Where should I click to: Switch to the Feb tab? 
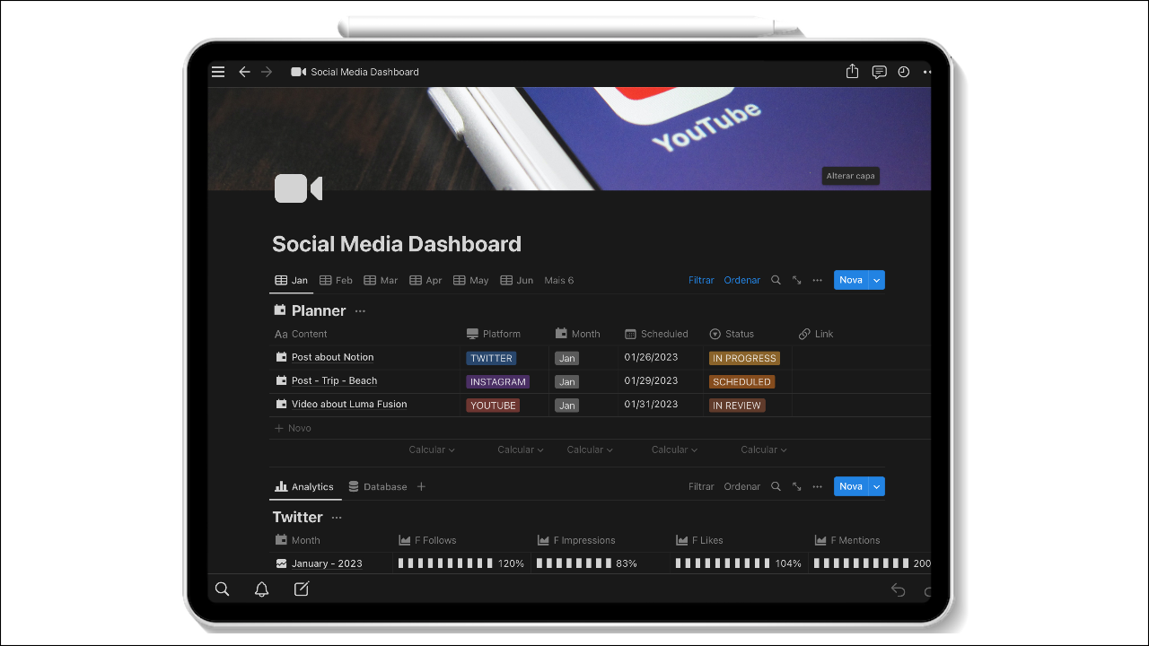coord(337,280)
